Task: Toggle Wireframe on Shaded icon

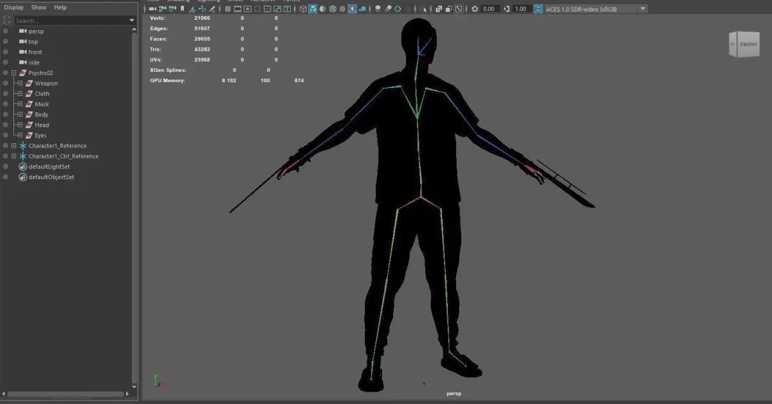Action: coord(333,9)
